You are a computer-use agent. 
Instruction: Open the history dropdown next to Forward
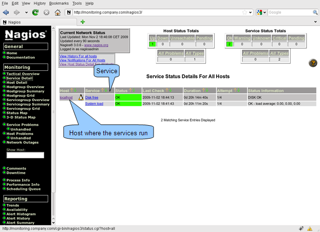26,13
